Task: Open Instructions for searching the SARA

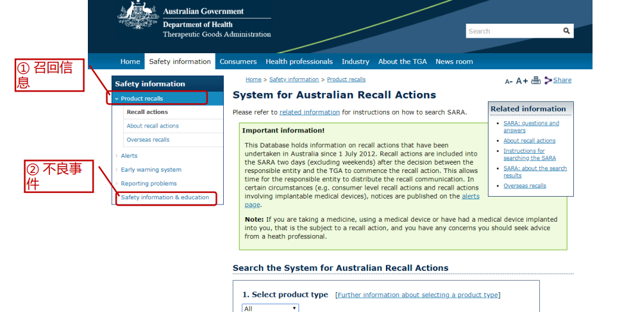Action: point(530,154)
